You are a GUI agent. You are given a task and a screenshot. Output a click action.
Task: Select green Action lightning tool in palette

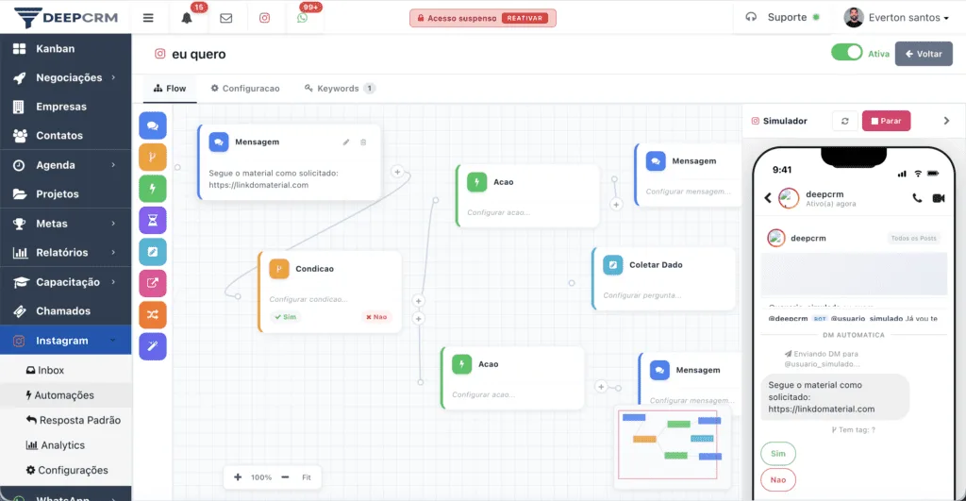coord(153,189)
